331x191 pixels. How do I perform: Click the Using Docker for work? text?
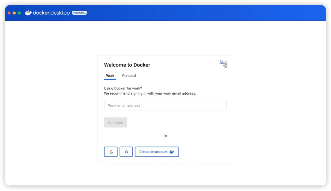[x=123, y=88]
